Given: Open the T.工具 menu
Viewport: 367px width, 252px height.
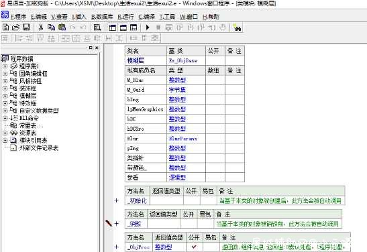Looking at the screenshot, I should tap(167, 17).
